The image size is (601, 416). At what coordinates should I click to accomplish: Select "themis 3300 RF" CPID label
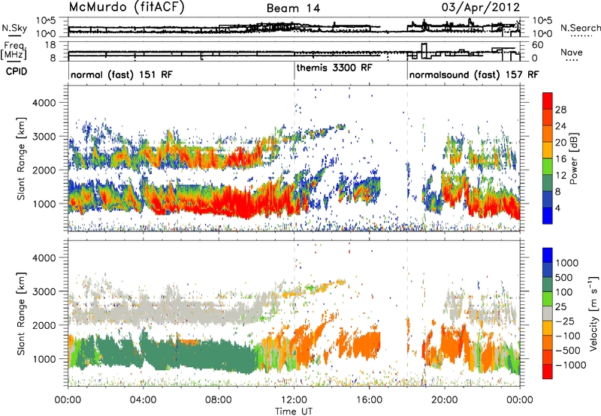(x=334, y=68)
